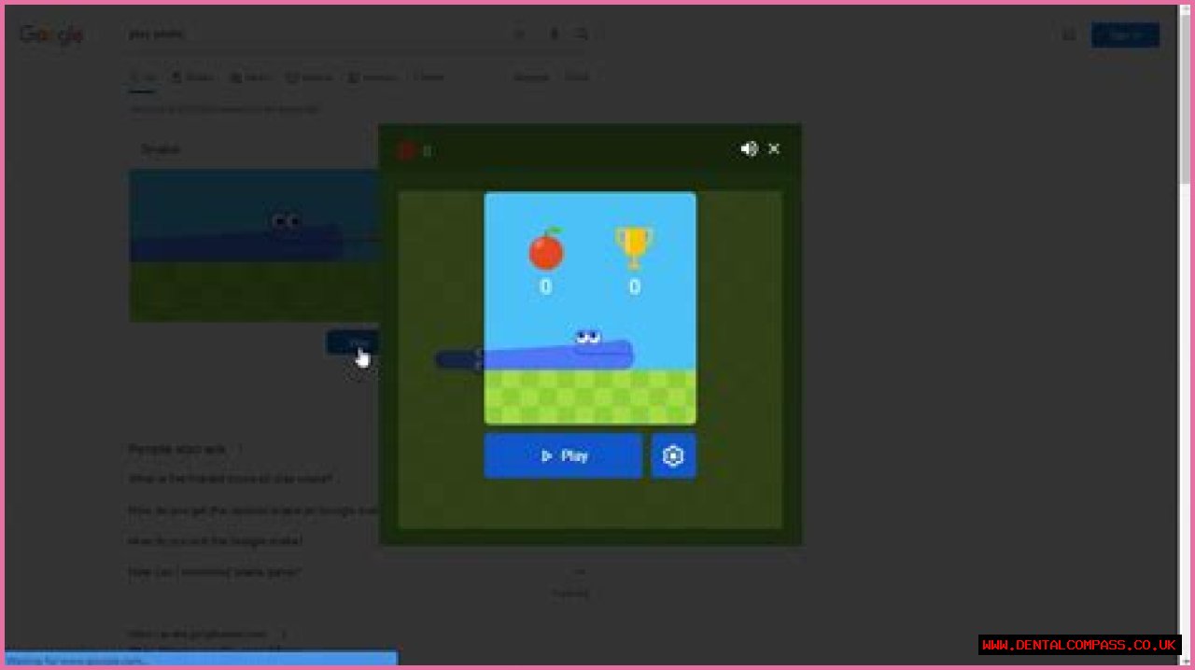Viewport: 1195px width, 670px height.
Task: Click the small apple counter in game header
Action: tap(406, 151)
